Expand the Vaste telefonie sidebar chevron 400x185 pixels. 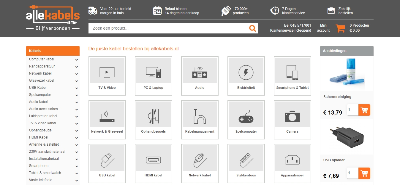(77, 180)
